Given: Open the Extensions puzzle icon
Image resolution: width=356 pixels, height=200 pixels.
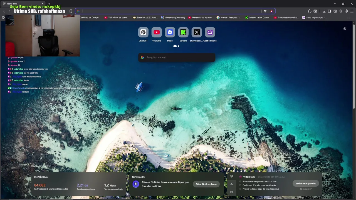Looking at the screenshot, I should pos(310,11).
